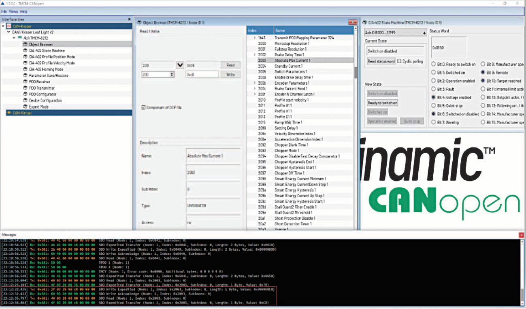This screenshot has width=526, height=309.
Task: Click the CAN-Virtual interface icon
Action: pos(9,113)
